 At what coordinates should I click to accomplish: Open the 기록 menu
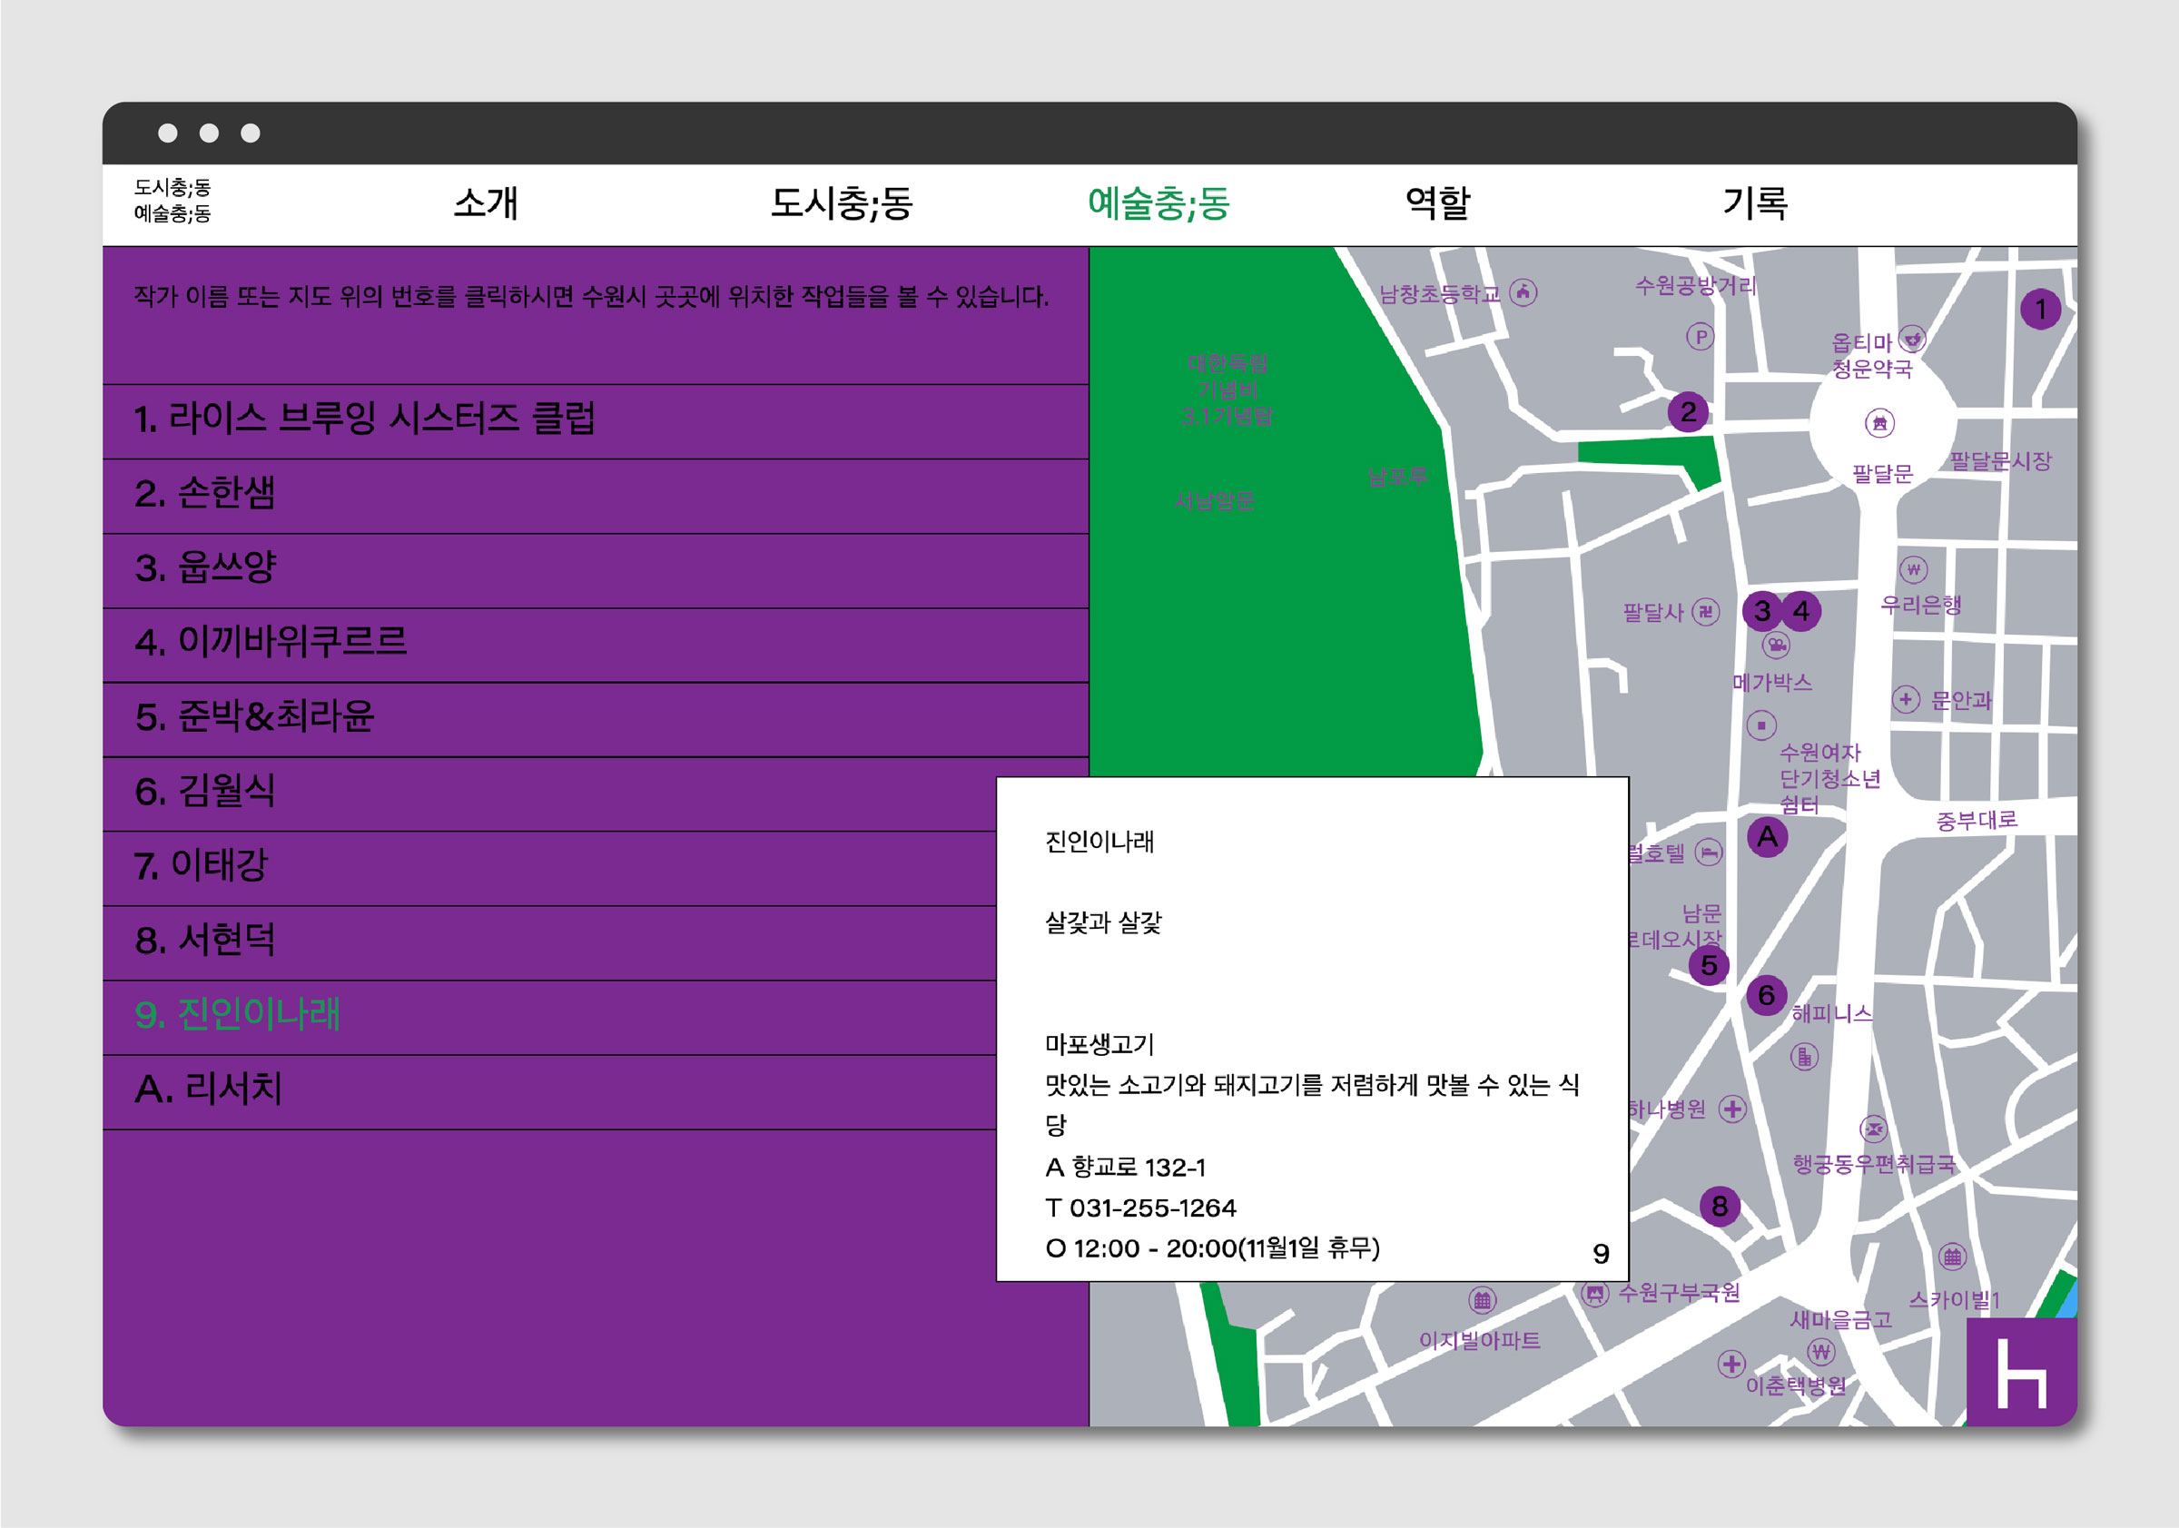(x=1755, y=203)
